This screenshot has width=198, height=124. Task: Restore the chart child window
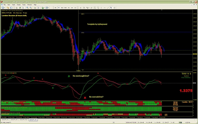click(194, 5)
